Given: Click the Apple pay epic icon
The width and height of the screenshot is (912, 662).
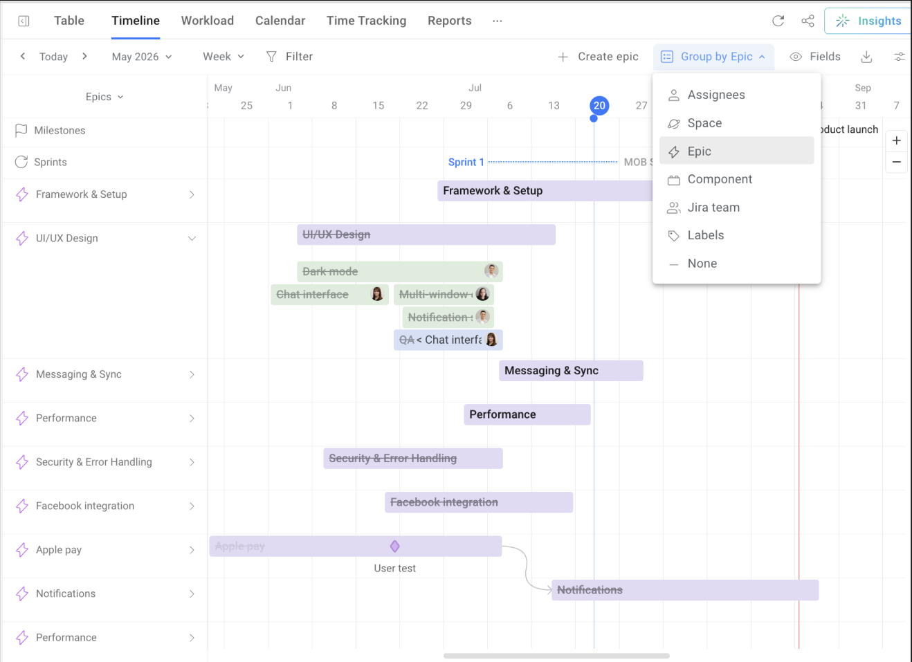Looking at the screenshot, I should click(x=22, y=550).
